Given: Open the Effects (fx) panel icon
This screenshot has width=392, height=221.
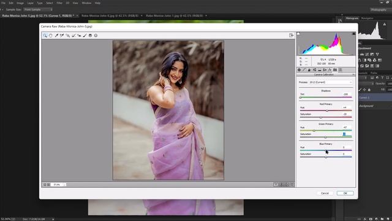Looking at the screenshot, I should (x=330, y=70).
